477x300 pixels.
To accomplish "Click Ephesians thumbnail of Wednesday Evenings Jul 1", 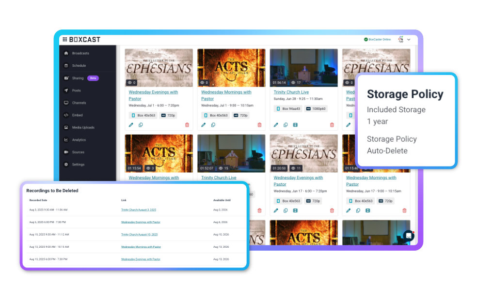I will coord(159,68).
